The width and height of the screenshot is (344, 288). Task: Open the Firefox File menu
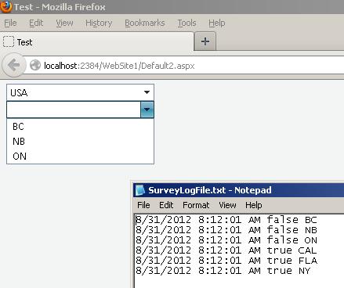(x=10, y=23)
